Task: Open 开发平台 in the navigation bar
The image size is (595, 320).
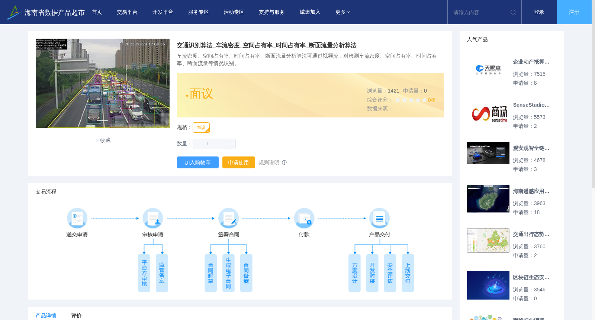Action: [x=163, y=12]
